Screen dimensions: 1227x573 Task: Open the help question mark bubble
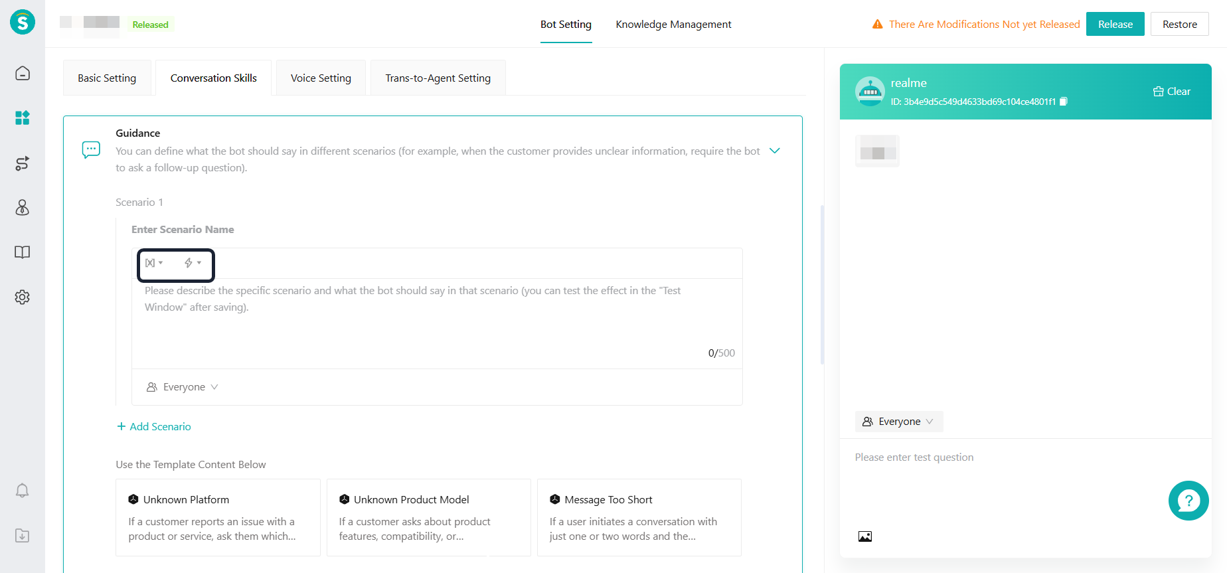point(1188,501)
